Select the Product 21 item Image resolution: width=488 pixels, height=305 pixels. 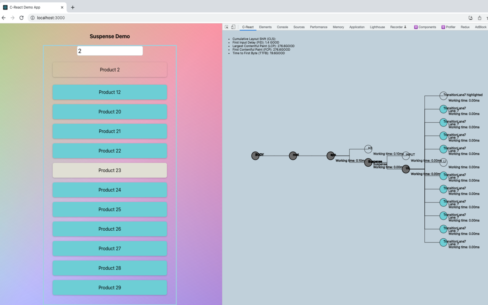(110, 131)
